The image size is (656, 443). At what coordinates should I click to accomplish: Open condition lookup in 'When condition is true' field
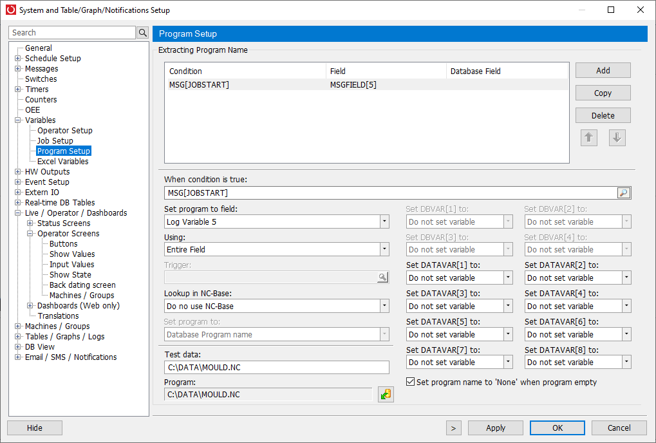pyautogui.click(x=623, y=193)
